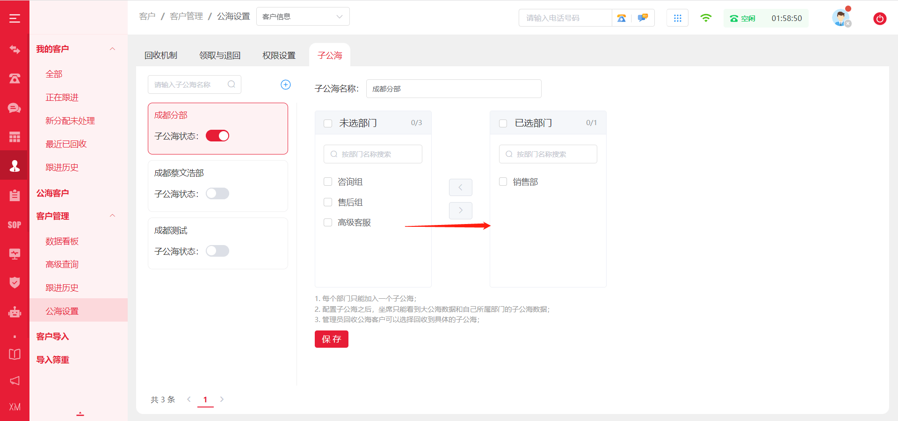The height and width of the screenshot is (421, 898).
Task: Switch to 回收机制 tab
Action: [161, 55]
